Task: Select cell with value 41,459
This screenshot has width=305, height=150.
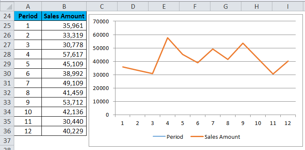Action: click(64, 92)
